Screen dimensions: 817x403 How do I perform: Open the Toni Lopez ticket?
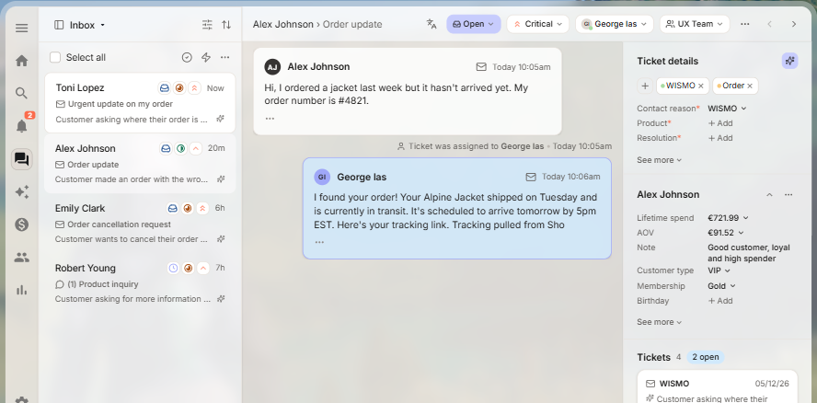[x=140, y=103]
